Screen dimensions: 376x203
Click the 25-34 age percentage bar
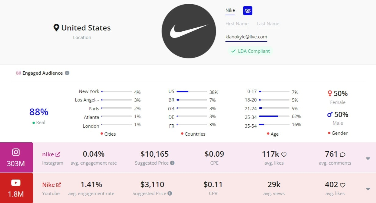274,116
